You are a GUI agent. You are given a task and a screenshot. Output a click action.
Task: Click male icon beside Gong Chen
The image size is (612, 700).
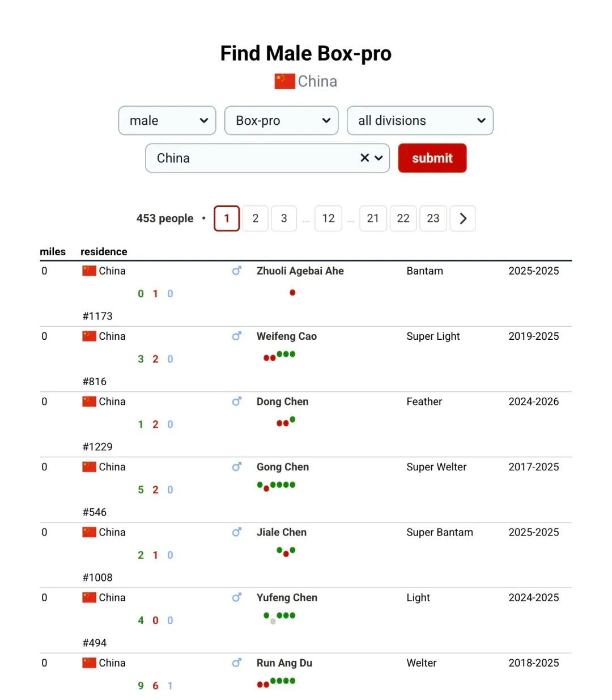[x=237, y=466]
